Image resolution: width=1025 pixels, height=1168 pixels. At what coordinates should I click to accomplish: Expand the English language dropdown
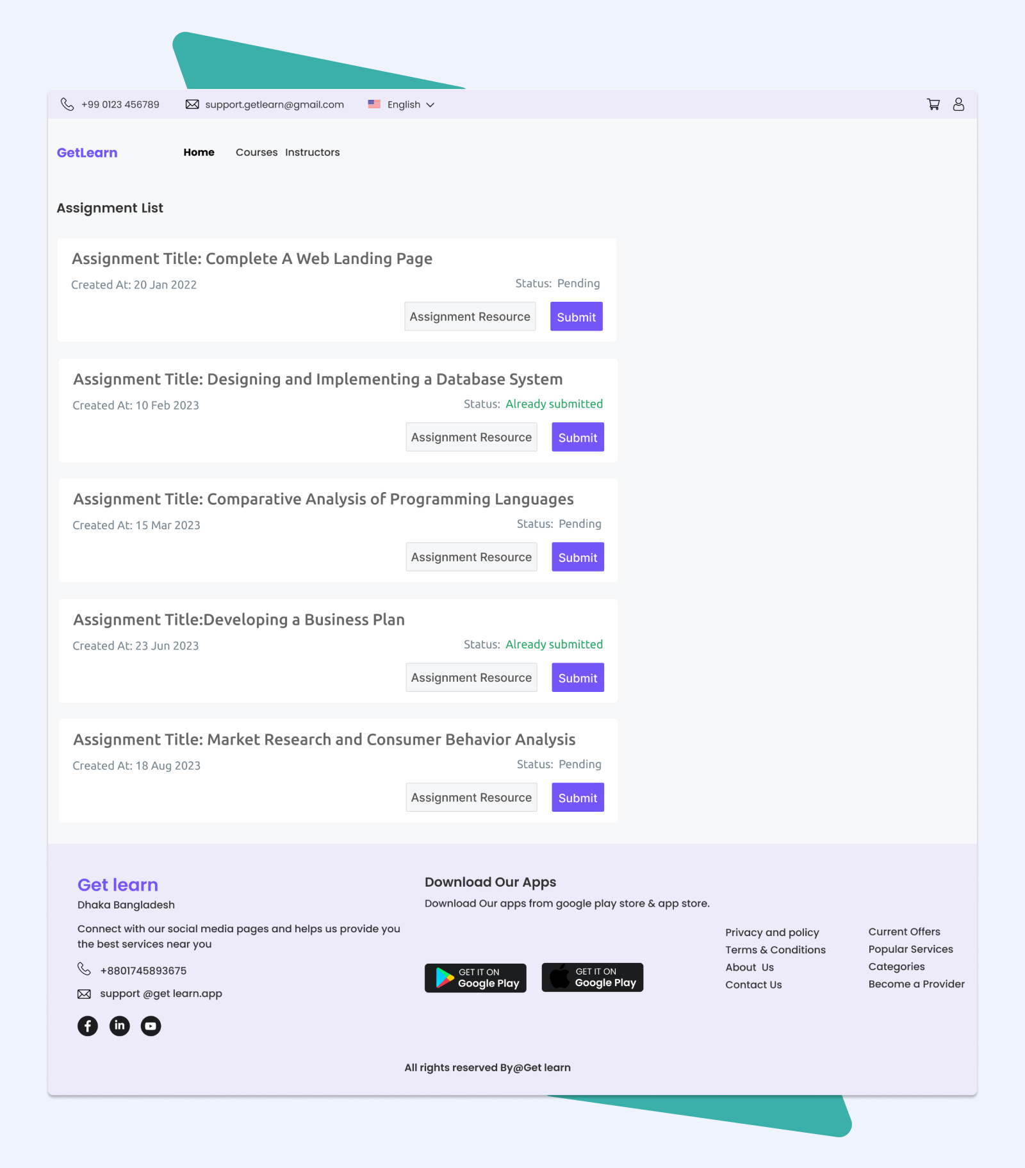(x=411, y=104)
